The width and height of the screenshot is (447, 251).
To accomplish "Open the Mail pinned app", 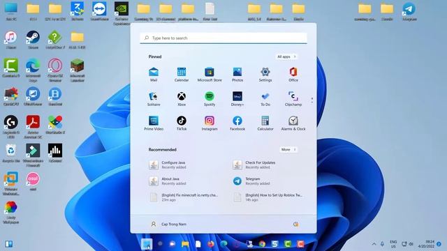I will 154,75.
